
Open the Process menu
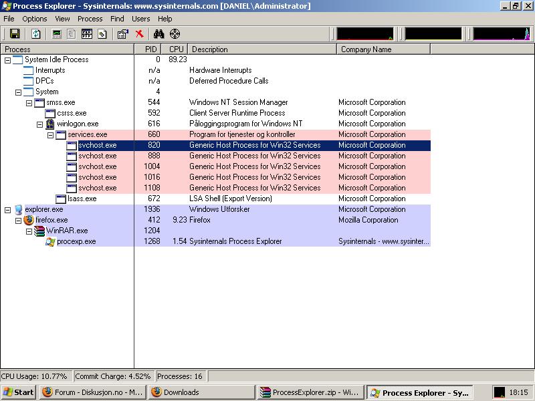coord(90,19)
